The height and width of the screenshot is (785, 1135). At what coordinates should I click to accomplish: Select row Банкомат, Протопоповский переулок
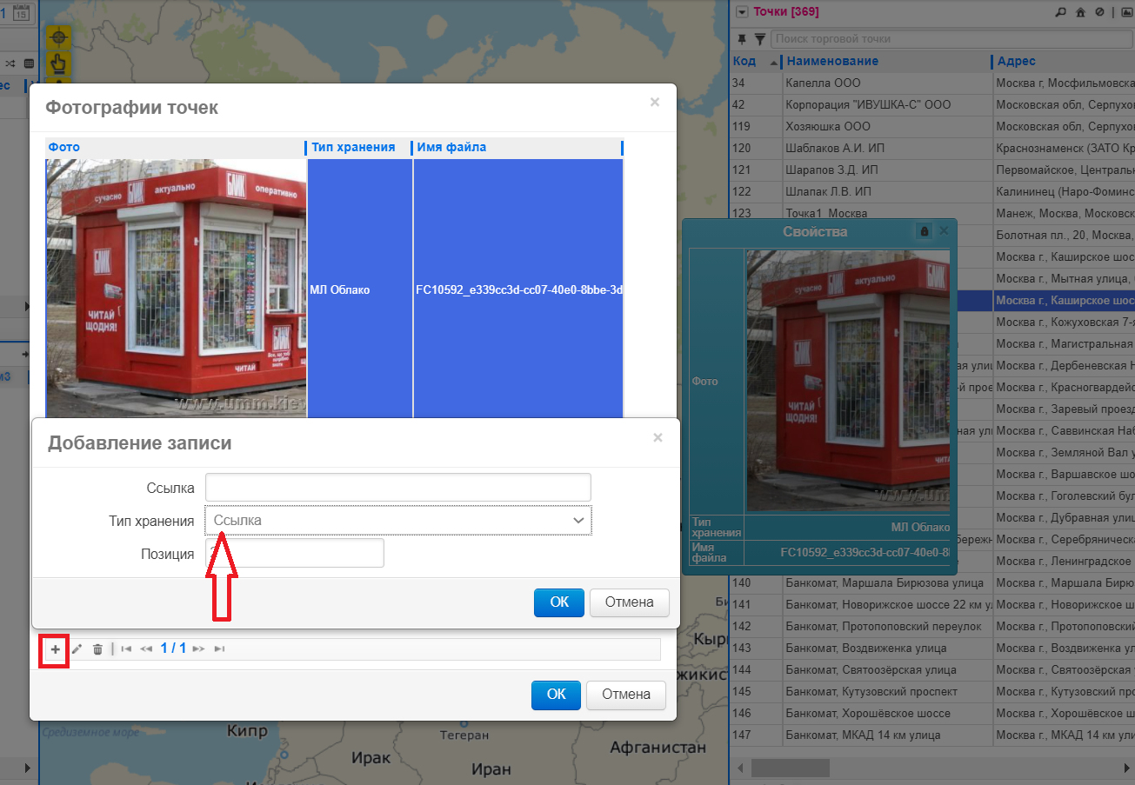[x=932, y=626]
